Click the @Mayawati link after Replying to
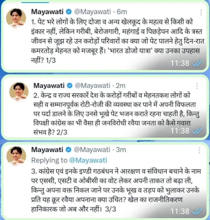Image resolution: width=210 pixels, height=220 pixels. [88, 160]
